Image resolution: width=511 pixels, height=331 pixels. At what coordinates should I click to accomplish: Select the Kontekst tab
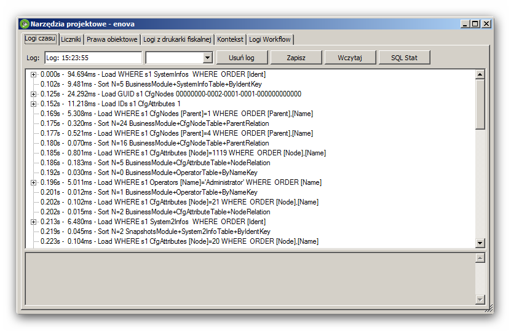pos(230,39)
